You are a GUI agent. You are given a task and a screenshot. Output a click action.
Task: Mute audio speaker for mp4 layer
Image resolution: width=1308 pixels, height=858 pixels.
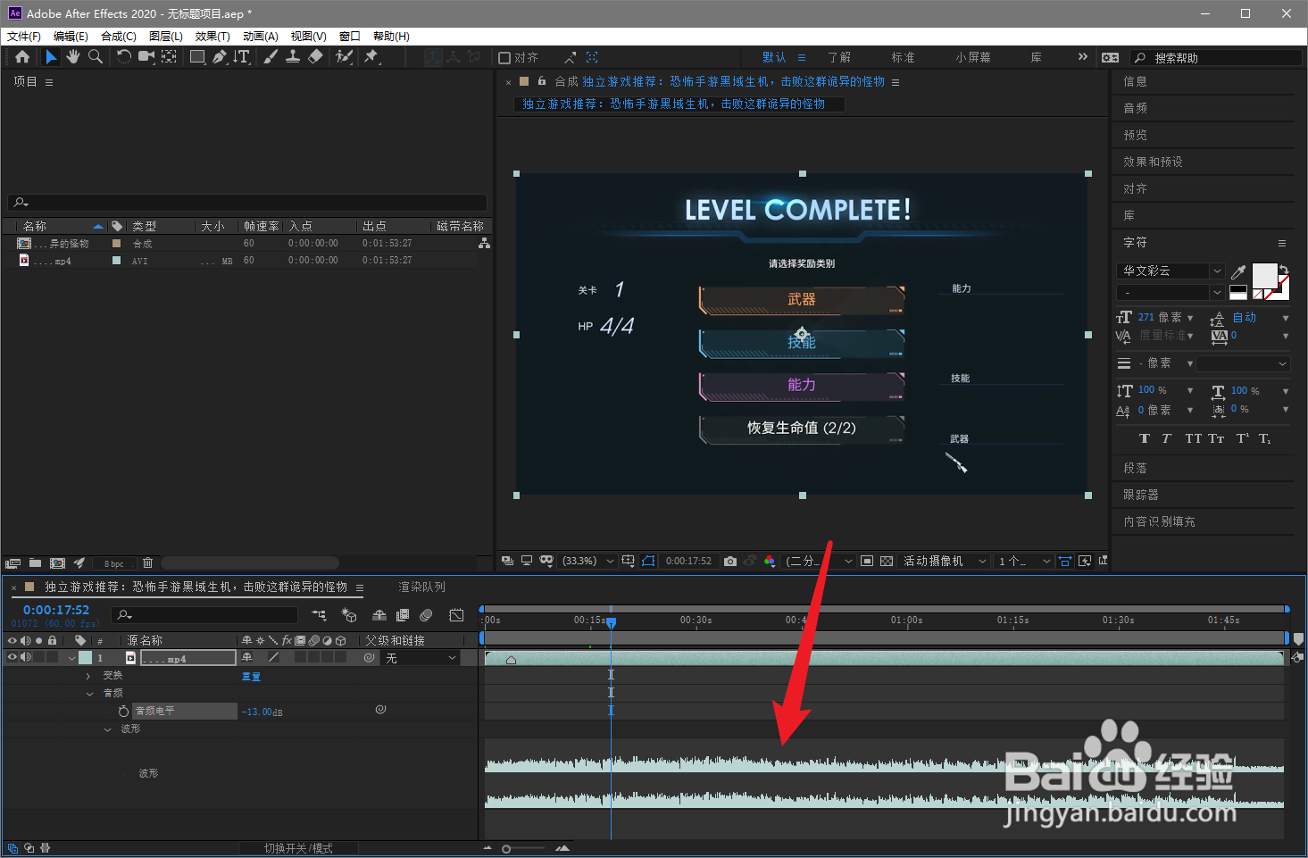pyautogui.click(x=26, y=657)
